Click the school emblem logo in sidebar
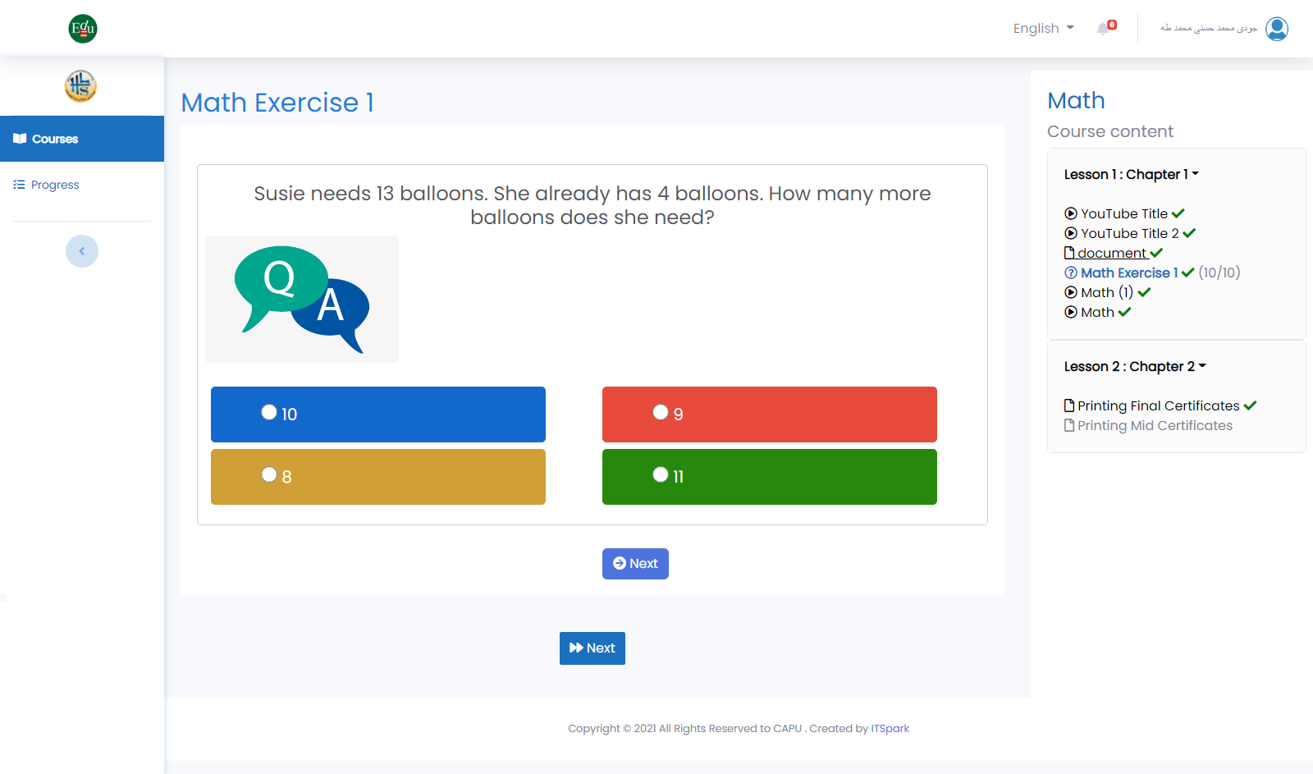This screenshot has height=774, width=1313. tap(80, 85)
